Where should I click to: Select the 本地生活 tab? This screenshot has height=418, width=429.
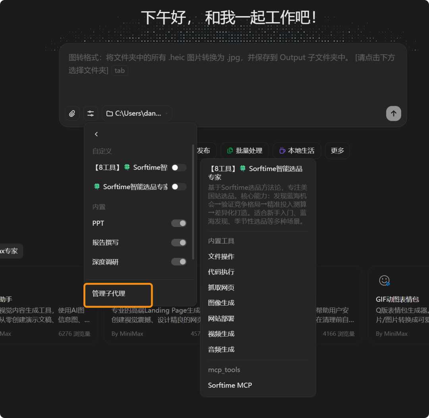tap(301, 151)
